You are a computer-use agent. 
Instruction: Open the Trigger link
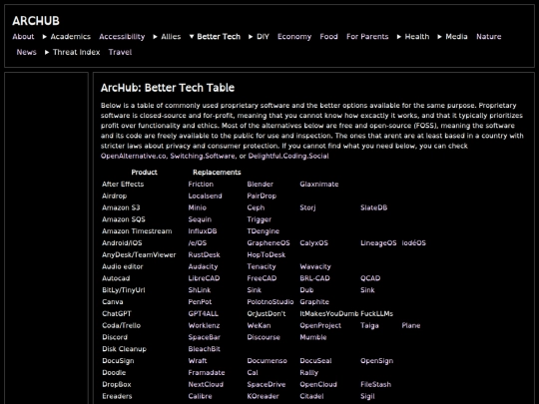[260, 219]
